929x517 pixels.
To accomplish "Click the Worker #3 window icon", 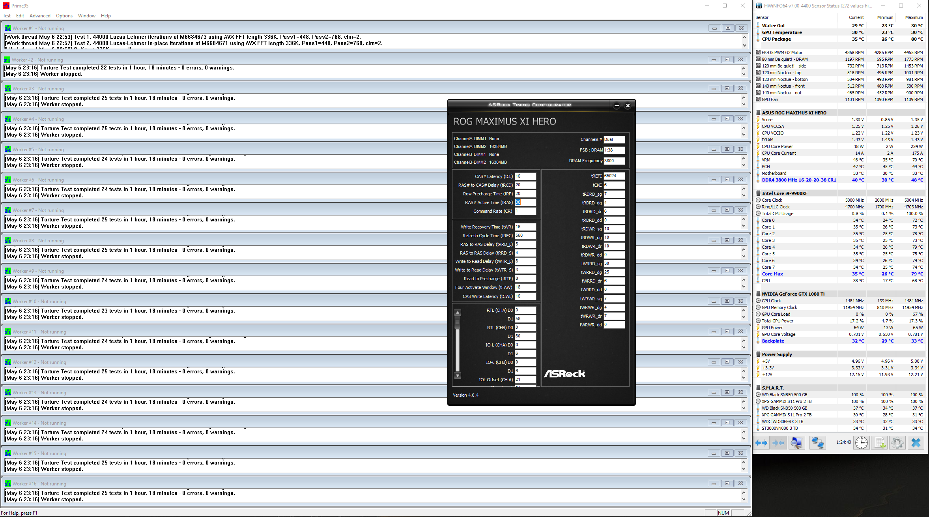I will pos(7,89).
